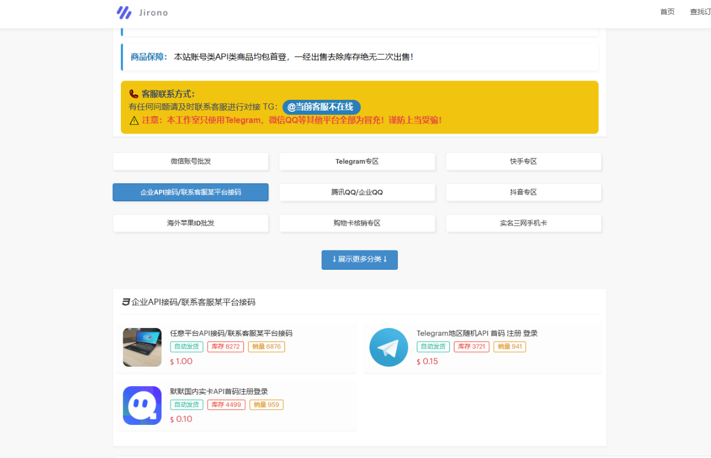Click the 有任何问题请及时联系客服 contact line
Viewport: 711px width, 458px height.
(x=204, y=107)
